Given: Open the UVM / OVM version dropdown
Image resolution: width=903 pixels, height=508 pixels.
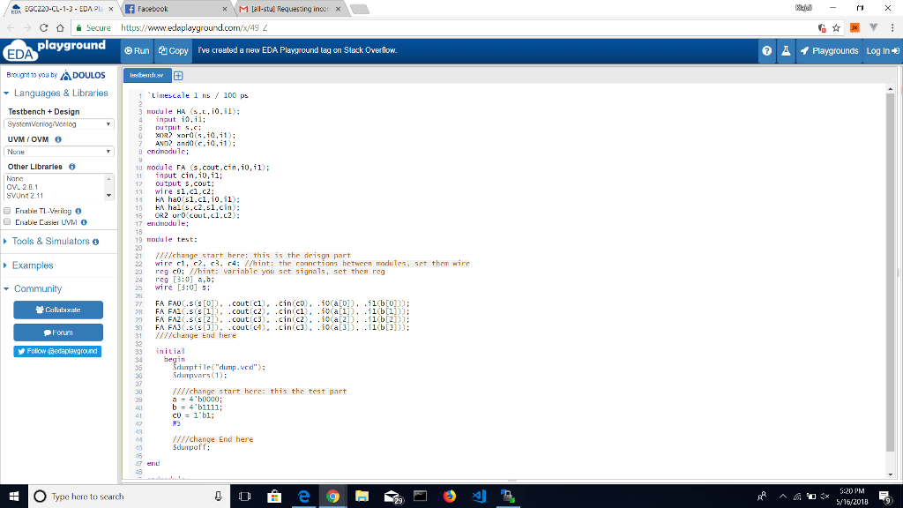Looking at the screenshot, I should tap(58, 152).
